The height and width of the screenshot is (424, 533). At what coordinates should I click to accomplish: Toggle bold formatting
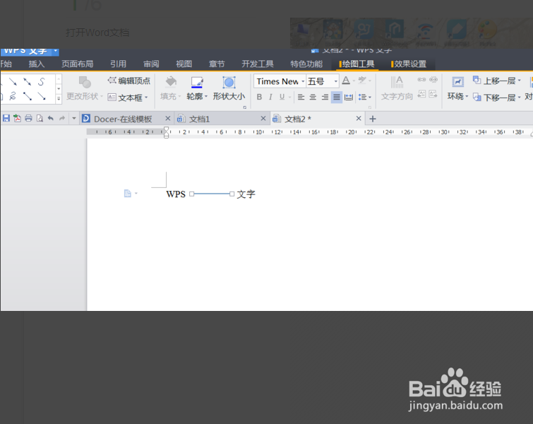coord(259,97)
